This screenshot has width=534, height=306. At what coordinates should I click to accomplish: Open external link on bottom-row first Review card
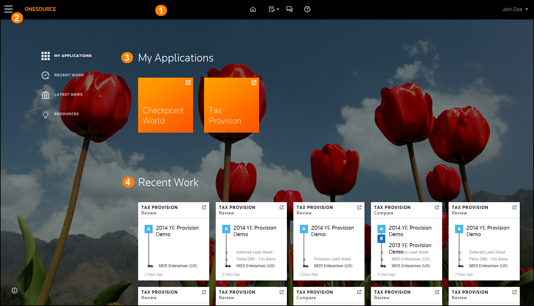click(204, 292)
